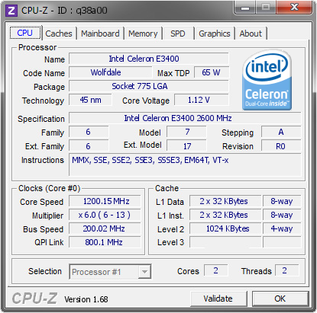Click the Bus Speed value 200.02 MHz
Image resolution: width=317 pixels, height=313 pixels.
105,228
